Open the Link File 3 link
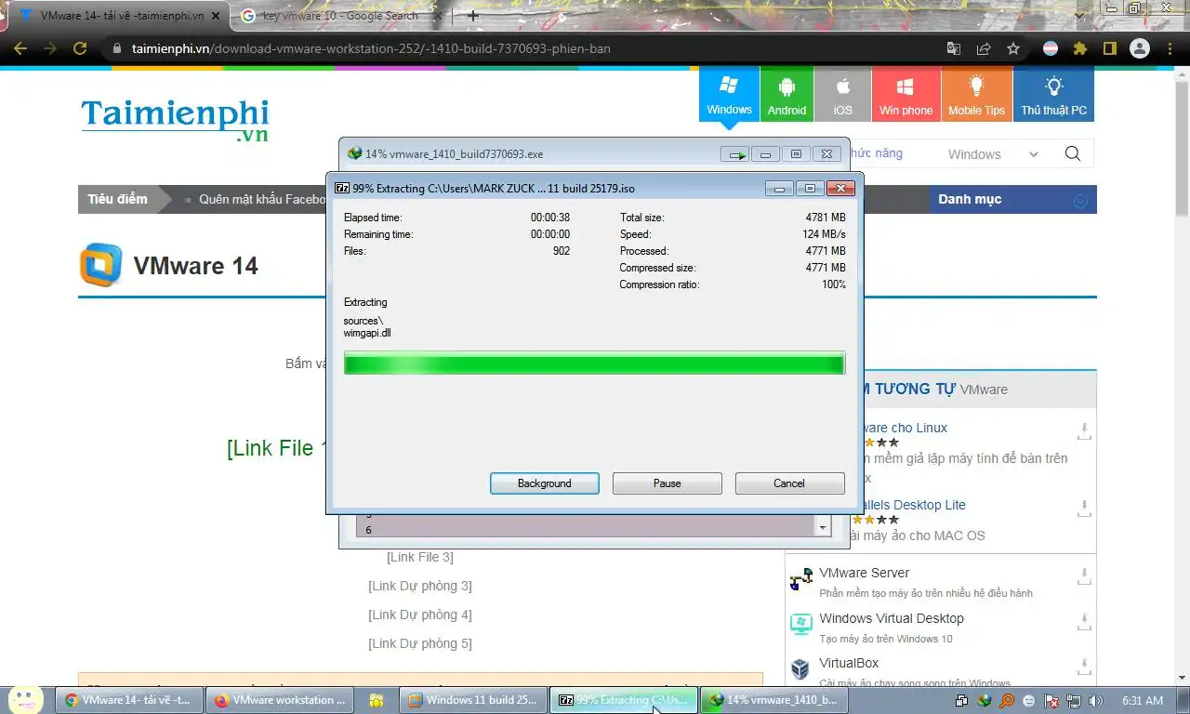This screenshot has height=714, width=1190. click(420, 557)
